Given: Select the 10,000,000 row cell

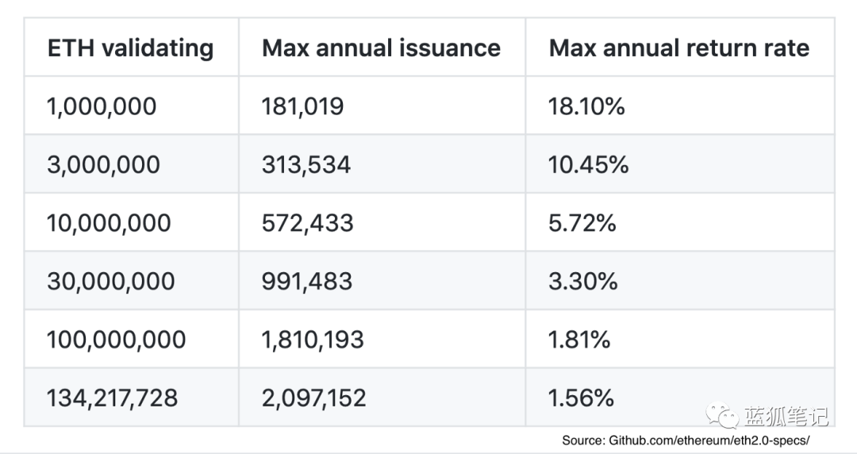Looking at the screenshot, I should point(109,223).
